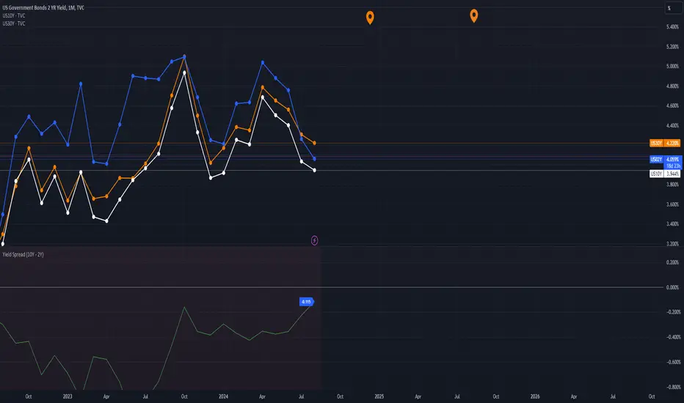Click the 5.000% price axis label
684x403 pixels.
(x=672, y=66)
